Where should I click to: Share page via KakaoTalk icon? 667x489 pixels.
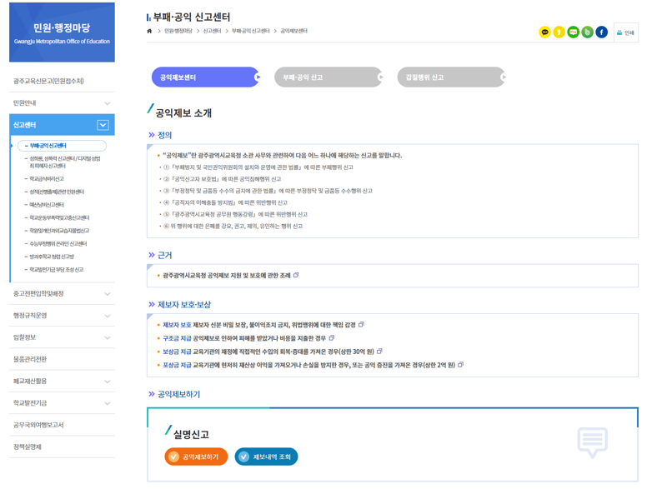(544, 32)
